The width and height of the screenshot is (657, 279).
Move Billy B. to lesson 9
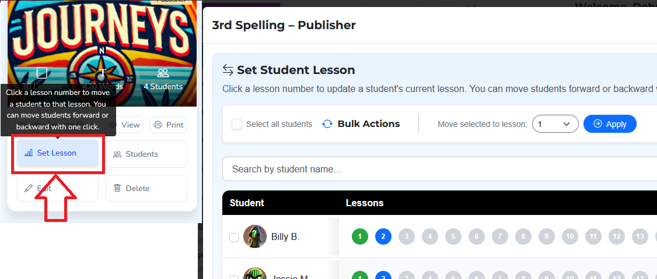tap(547, 236)
